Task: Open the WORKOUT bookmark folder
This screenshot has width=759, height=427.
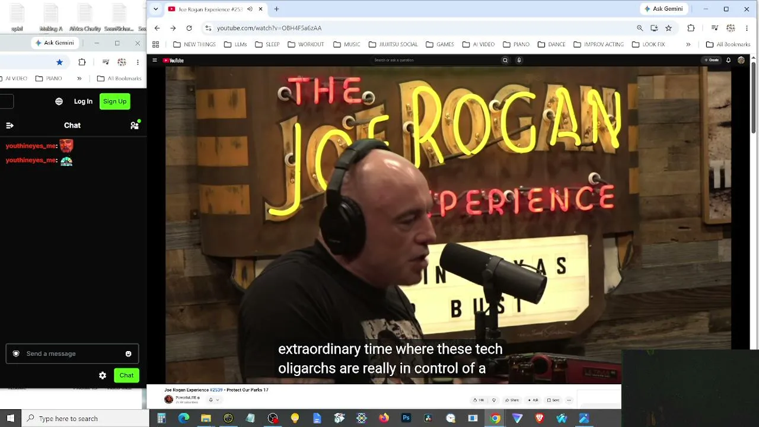Action: tap(306, 44)
